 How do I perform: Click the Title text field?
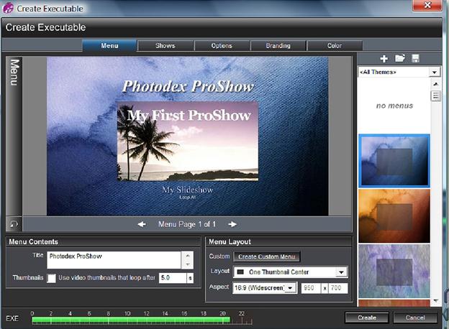point(114,260)
